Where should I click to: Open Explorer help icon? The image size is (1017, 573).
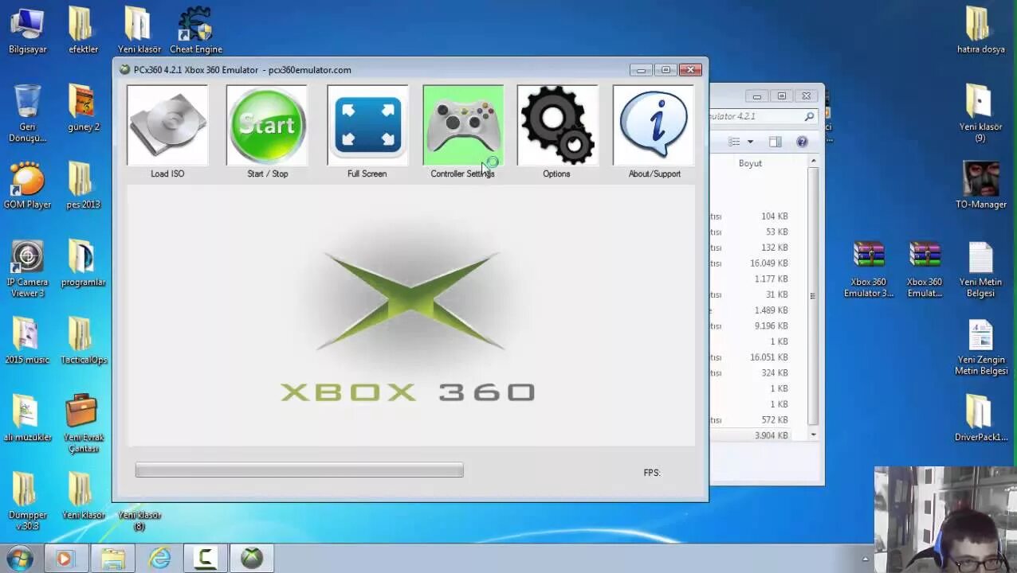(802, 142)
